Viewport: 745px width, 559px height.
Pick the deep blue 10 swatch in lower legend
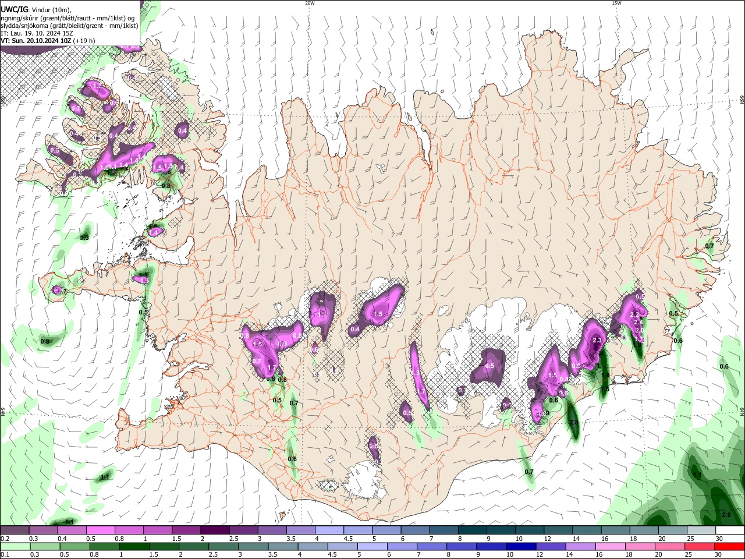coord(521,547)
